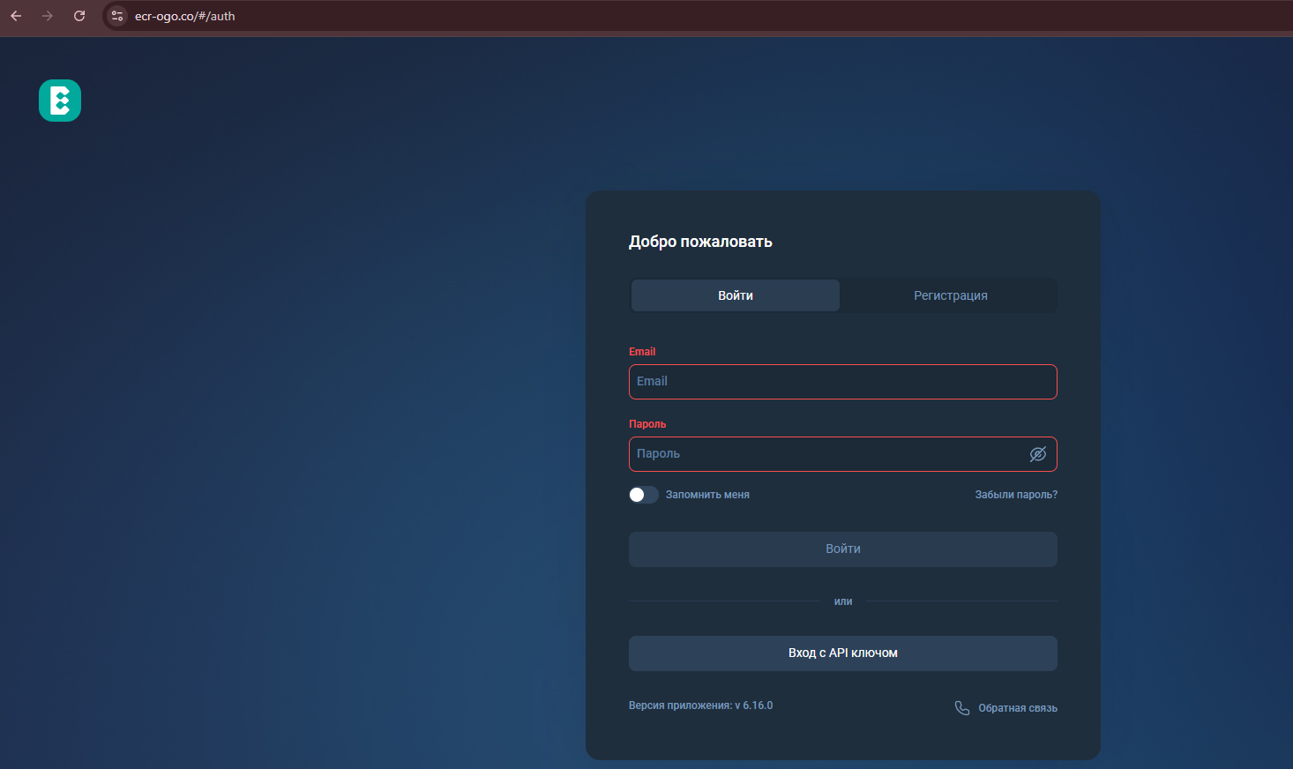Open the Регистрация tab
The image size is (1293, 769).
951,295
